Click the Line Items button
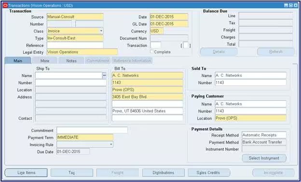The image size is (301, 182). [26, 172]
